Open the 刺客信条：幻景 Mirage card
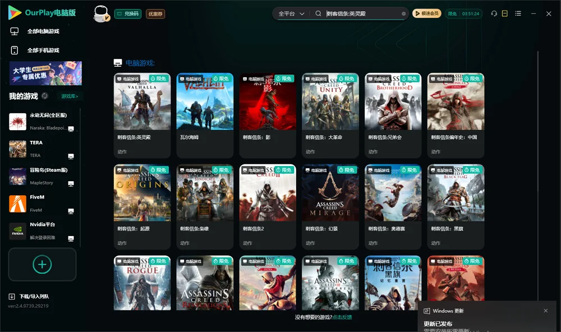Viewport: 561px width, 332px height. (x=330, y=207)
